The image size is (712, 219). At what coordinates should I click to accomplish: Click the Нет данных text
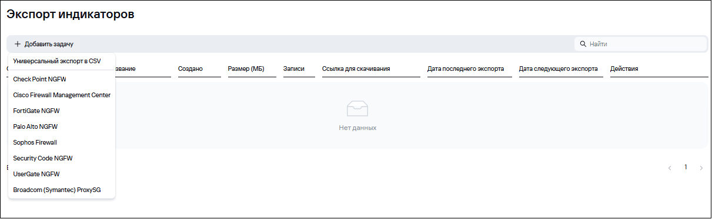pos(357,128)
